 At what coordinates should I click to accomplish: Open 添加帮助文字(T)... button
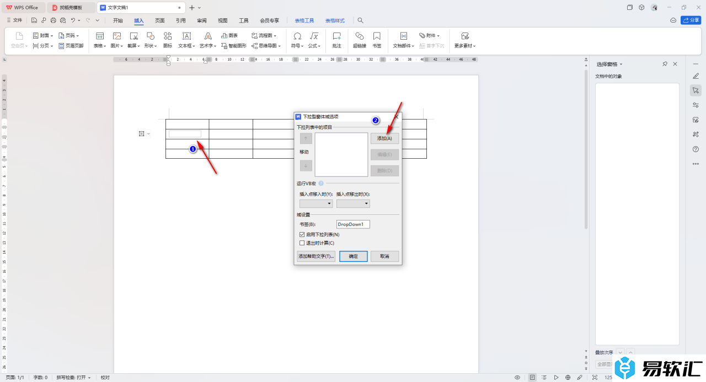pyautogui.click(x=316, y=256)
